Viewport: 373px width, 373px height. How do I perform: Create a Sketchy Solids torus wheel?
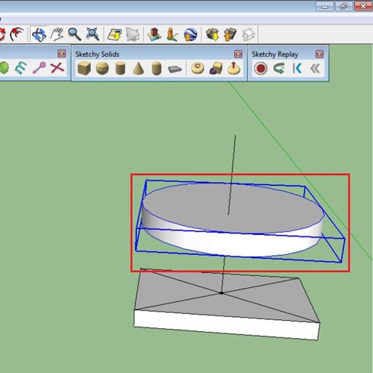[x=198, y=69]
